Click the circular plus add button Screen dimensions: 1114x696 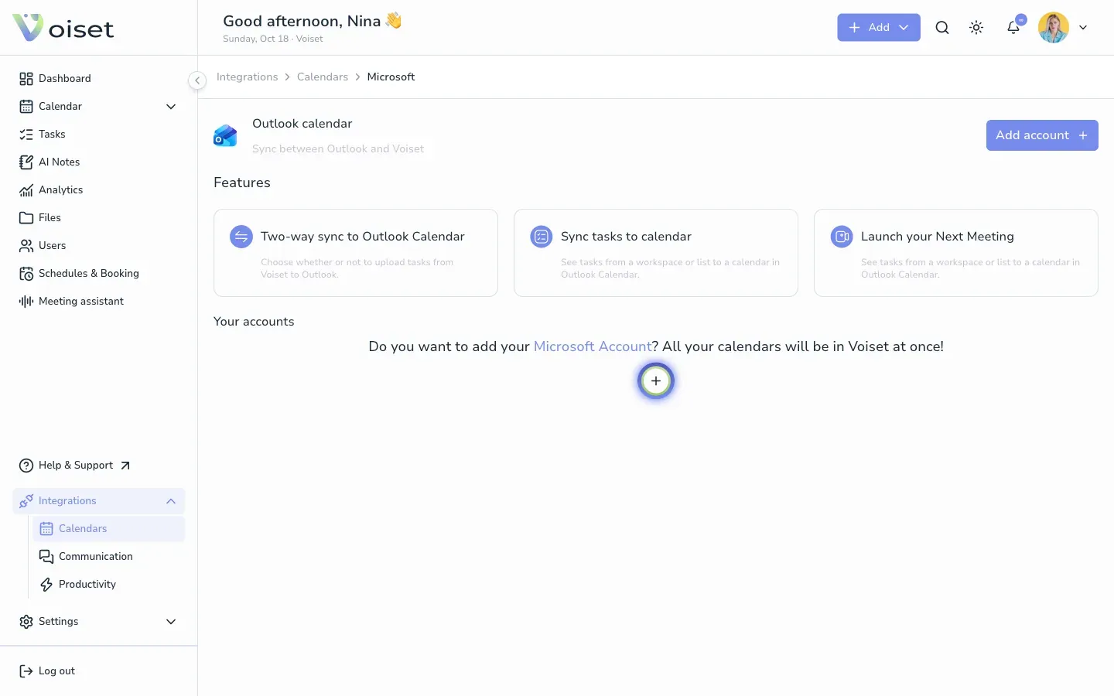click(656, 380)
